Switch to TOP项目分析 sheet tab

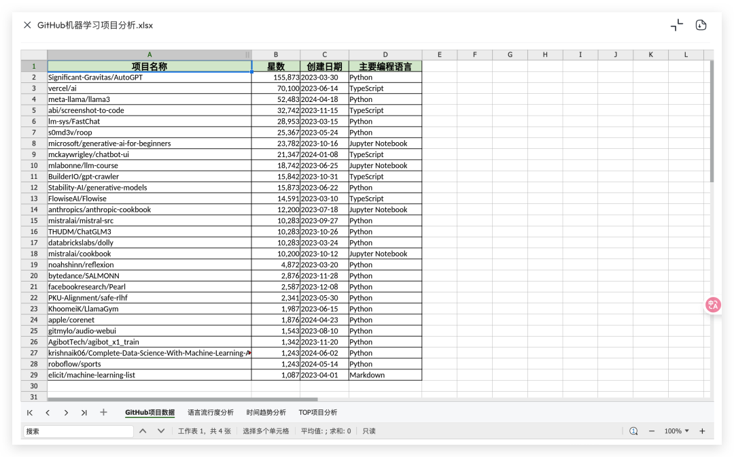pyautogui.click(x=318, y=413)
